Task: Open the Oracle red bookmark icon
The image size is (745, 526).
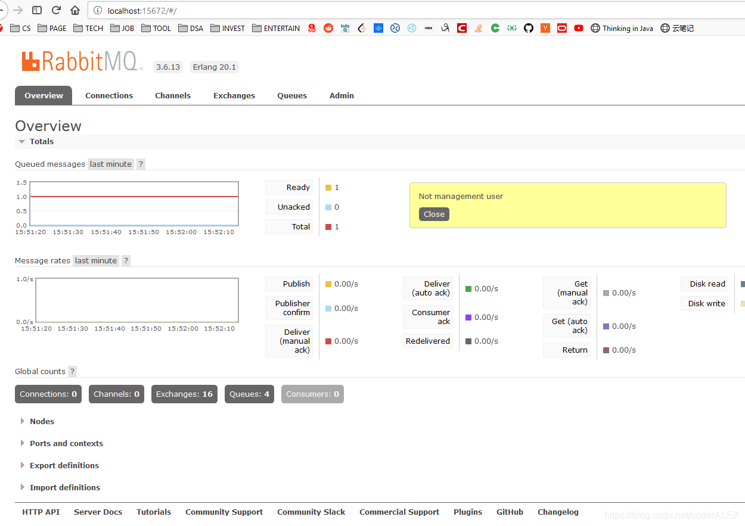Action: (562, 28)
